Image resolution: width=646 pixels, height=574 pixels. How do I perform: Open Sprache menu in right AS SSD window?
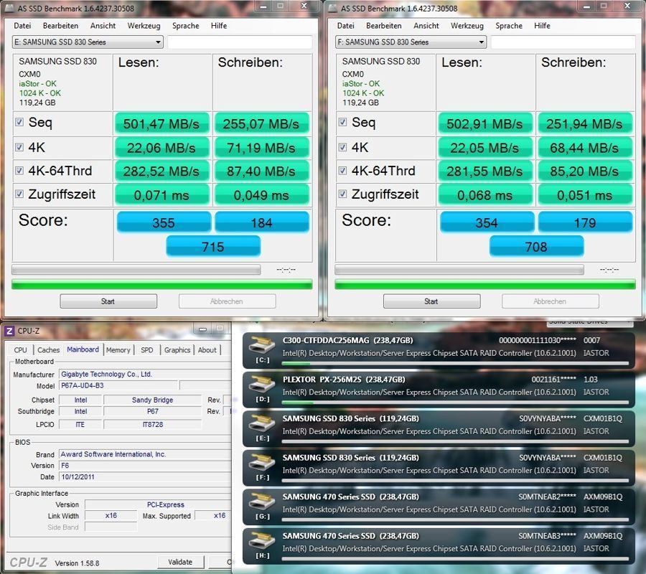tap(509, 26)
